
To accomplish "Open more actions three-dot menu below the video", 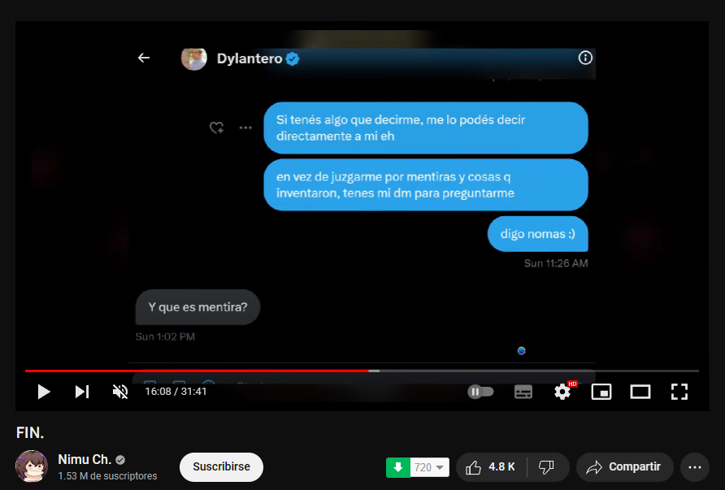I will [694, 467].
